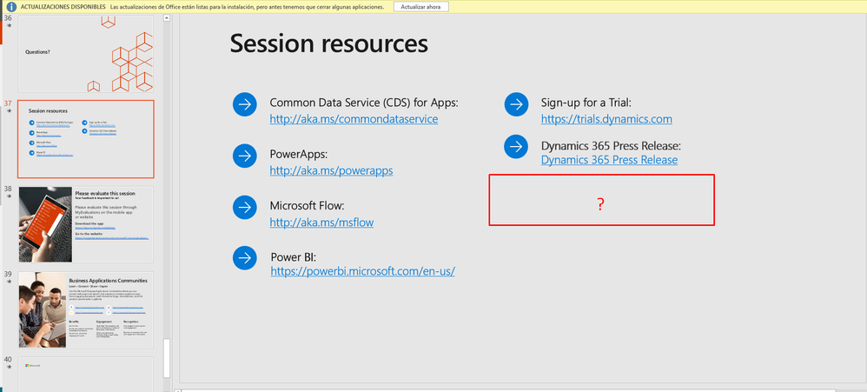
Task: Open the powerbi.microsoft.com link
Action: point(362,271)
